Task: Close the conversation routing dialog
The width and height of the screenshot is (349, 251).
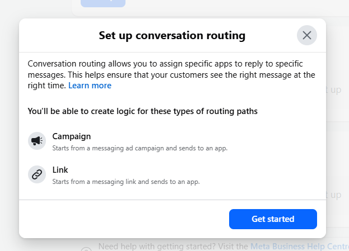Action: (306, 35)
